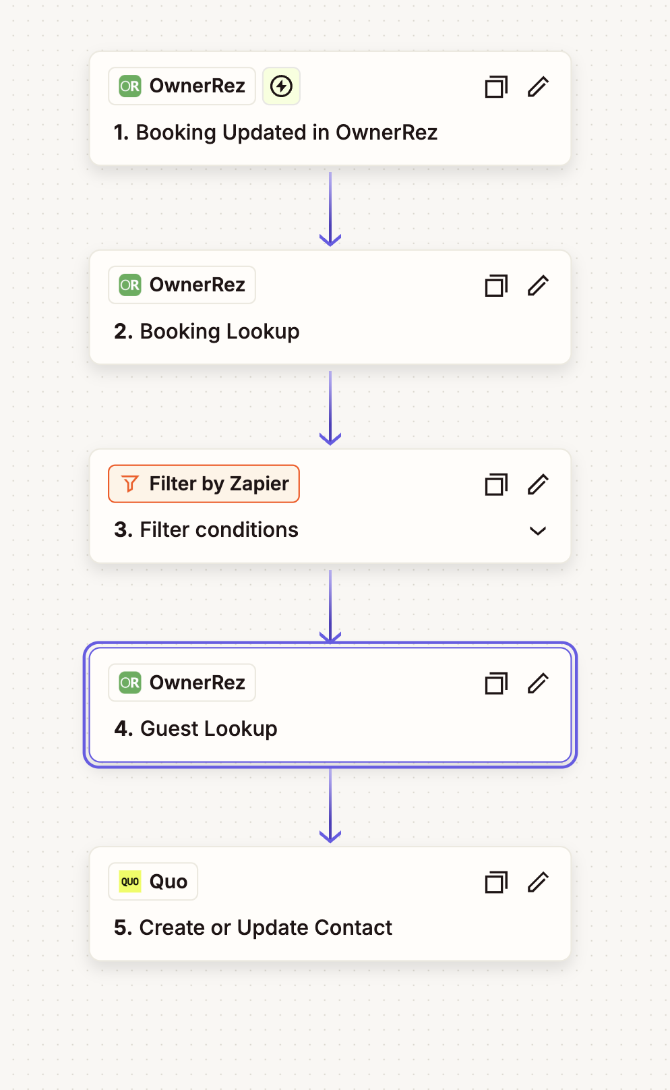Edit the Guest Lookup step
Image resolution: width=670 pixels, height=1090 pixels.
point(538,683)
